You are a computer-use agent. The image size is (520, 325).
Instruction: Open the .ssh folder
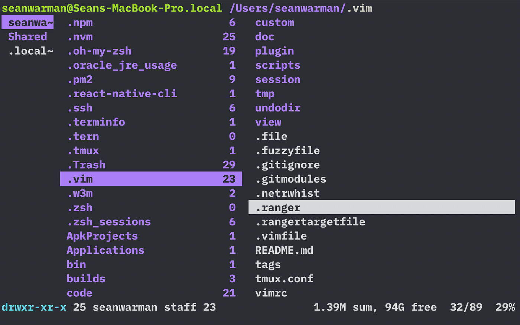(81, 108)
